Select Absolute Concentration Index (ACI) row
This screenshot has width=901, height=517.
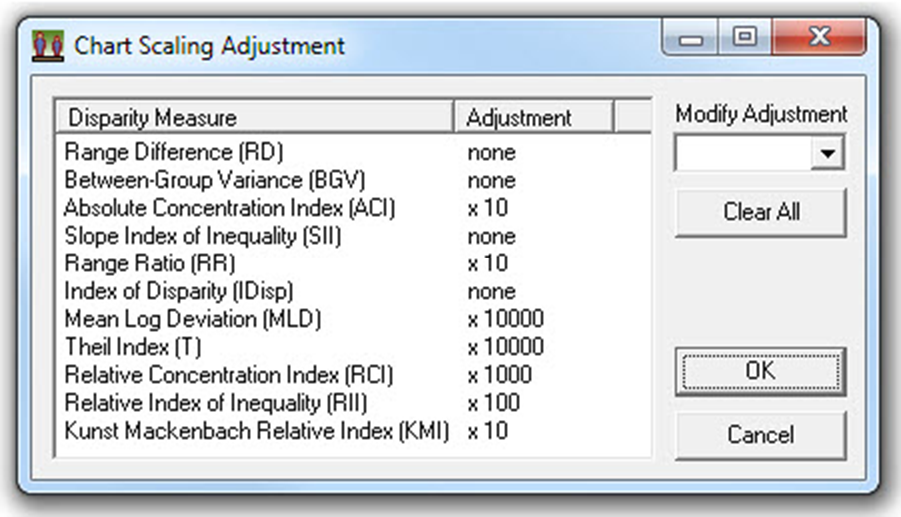point(230,209)
